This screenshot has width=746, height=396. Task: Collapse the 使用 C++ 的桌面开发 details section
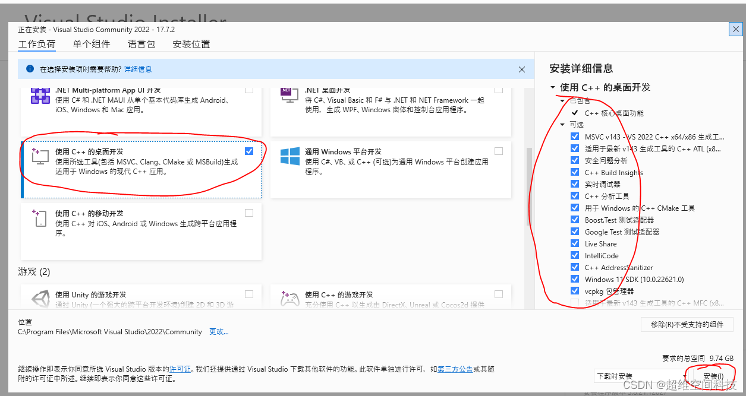tap(553, 87)
